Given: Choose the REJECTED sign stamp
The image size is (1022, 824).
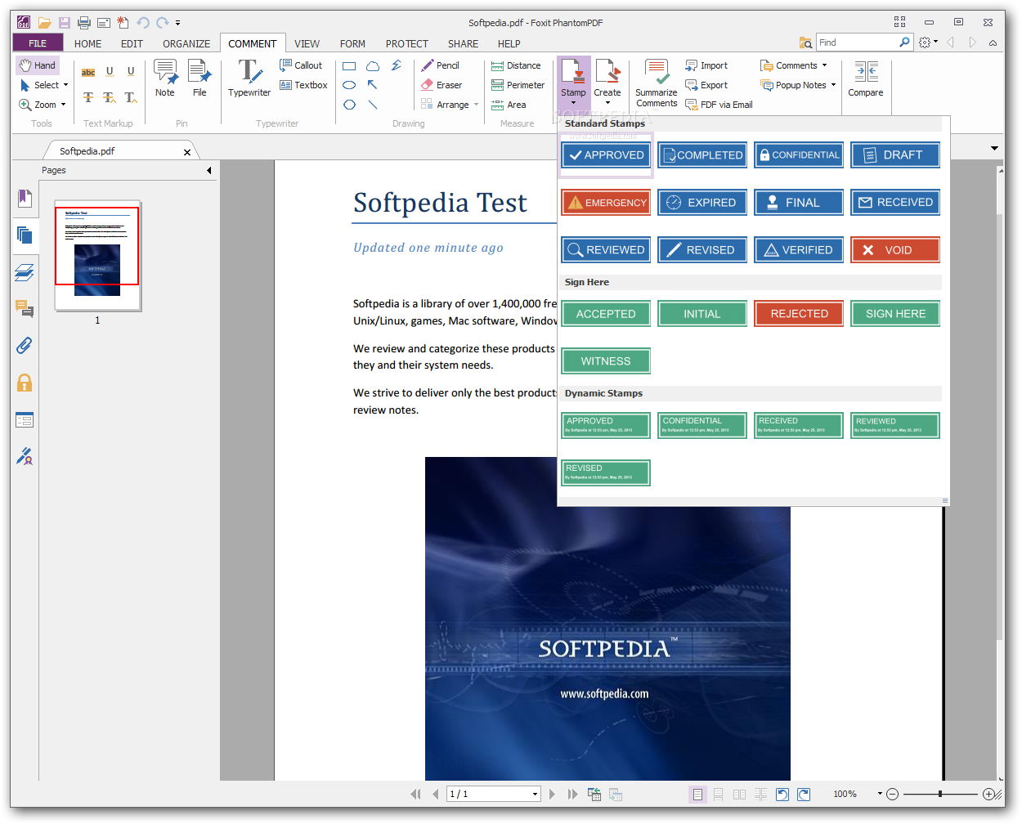Looking at the screenshot, I should pos(799,313).
